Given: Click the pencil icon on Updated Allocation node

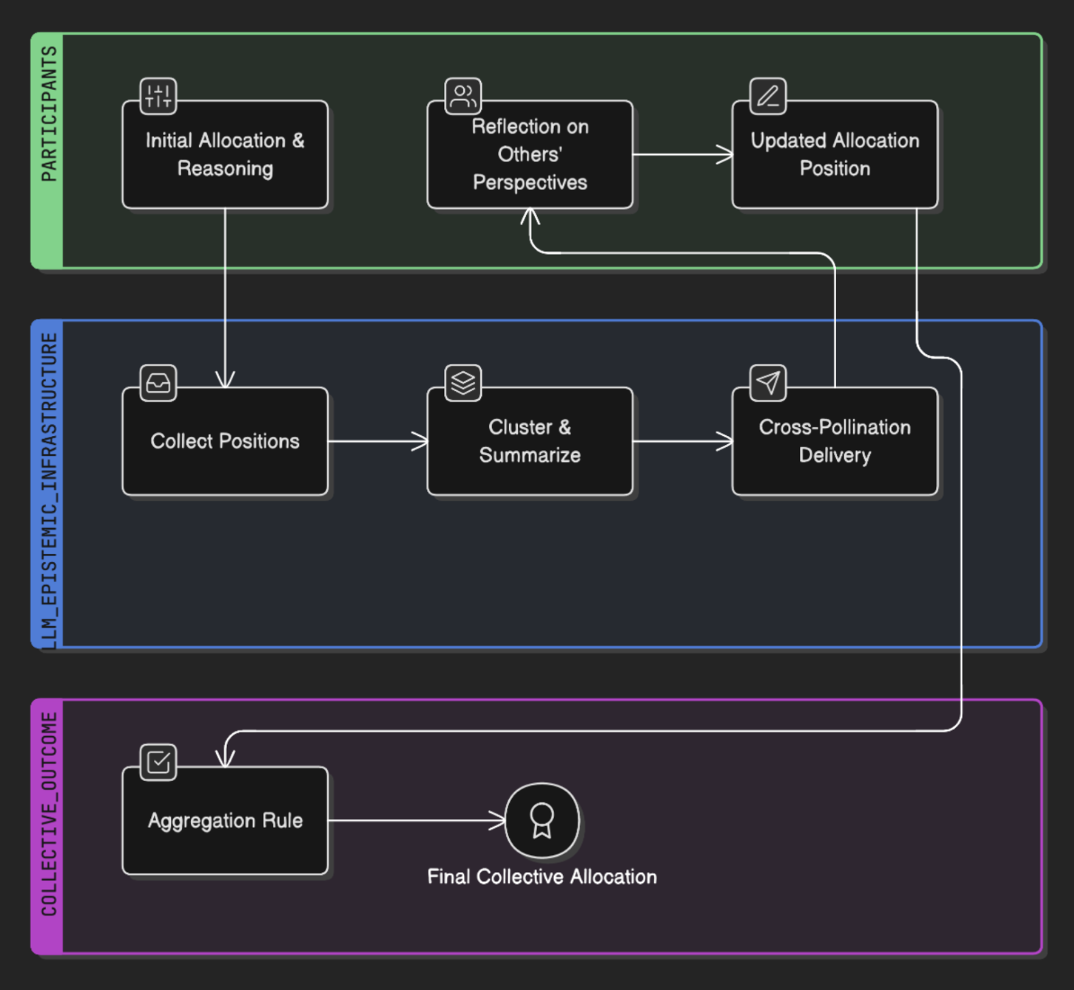Looking at the screenshot, I should [768, 96].
